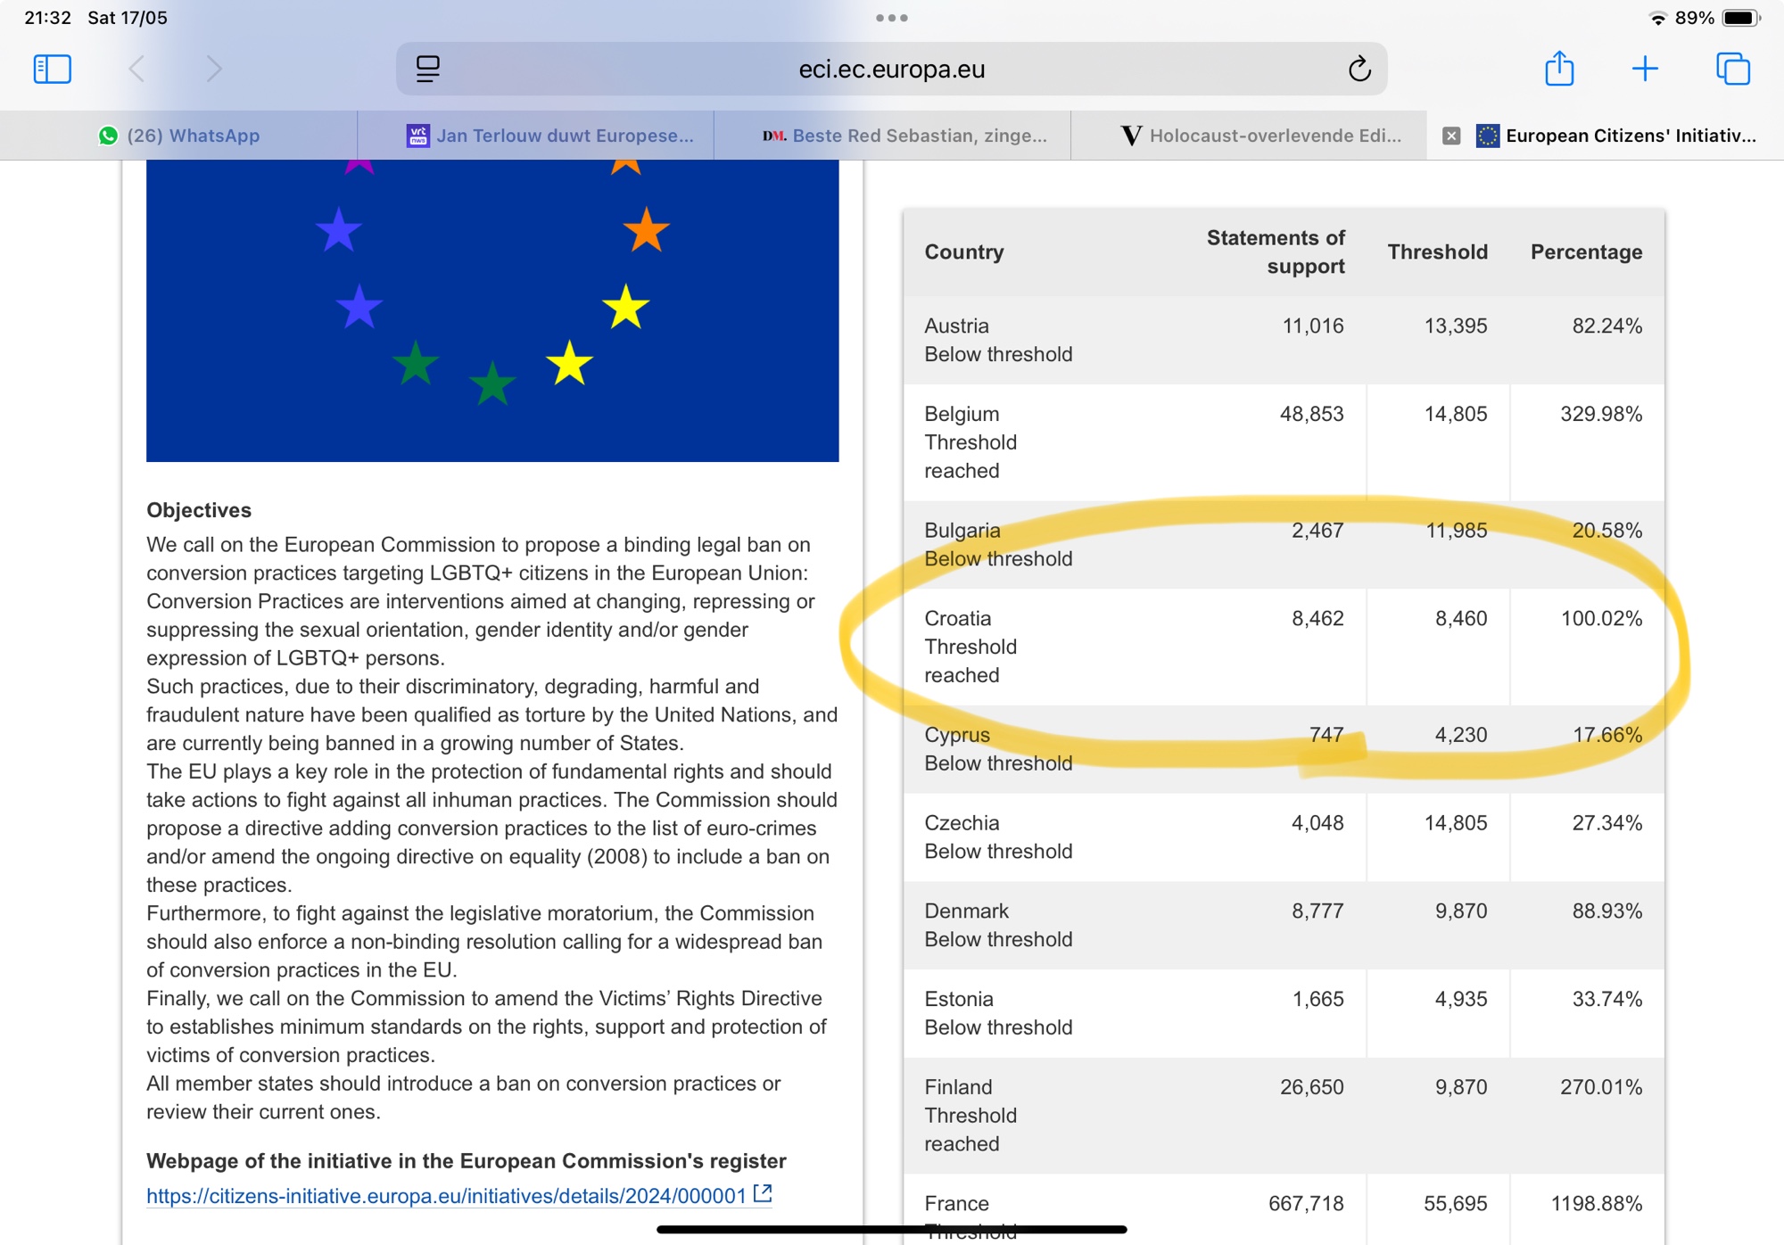Add a new tab with plus icon
Viewport: 1784px width, 1245px height.
point(1645,69)
